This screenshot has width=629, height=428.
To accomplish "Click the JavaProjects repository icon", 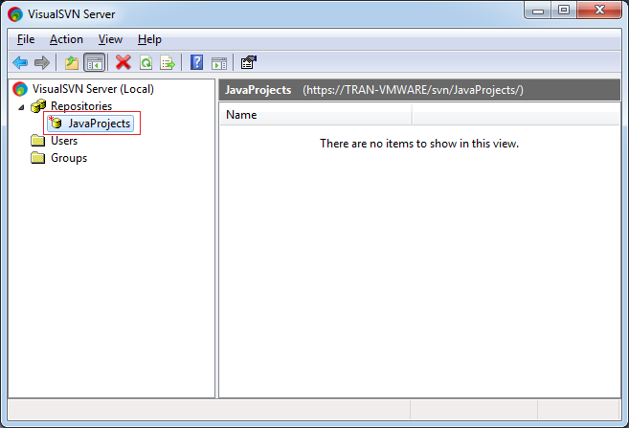I will pyautogui.click(x=56, y=123).
